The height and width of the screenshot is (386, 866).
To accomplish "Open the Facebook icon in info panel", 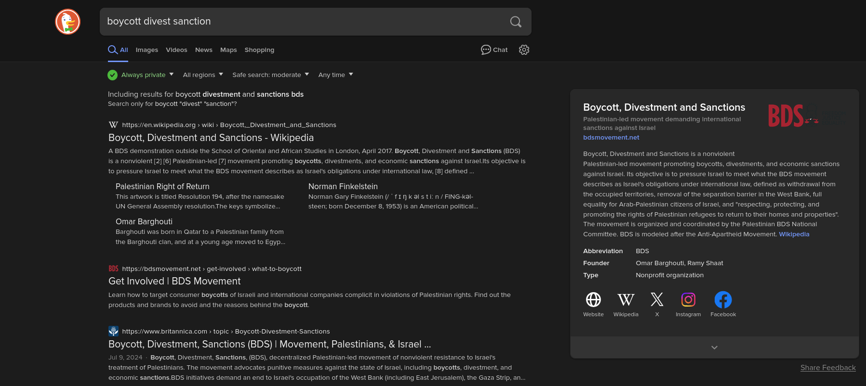I will click(723, 299).
